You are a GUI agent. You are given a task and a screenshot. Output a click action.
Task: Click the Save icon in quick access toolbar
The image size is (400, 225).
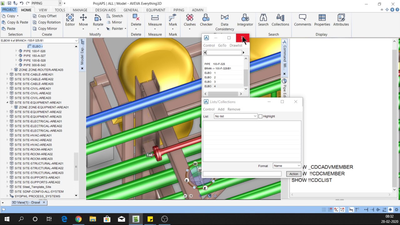pos(9,3)
